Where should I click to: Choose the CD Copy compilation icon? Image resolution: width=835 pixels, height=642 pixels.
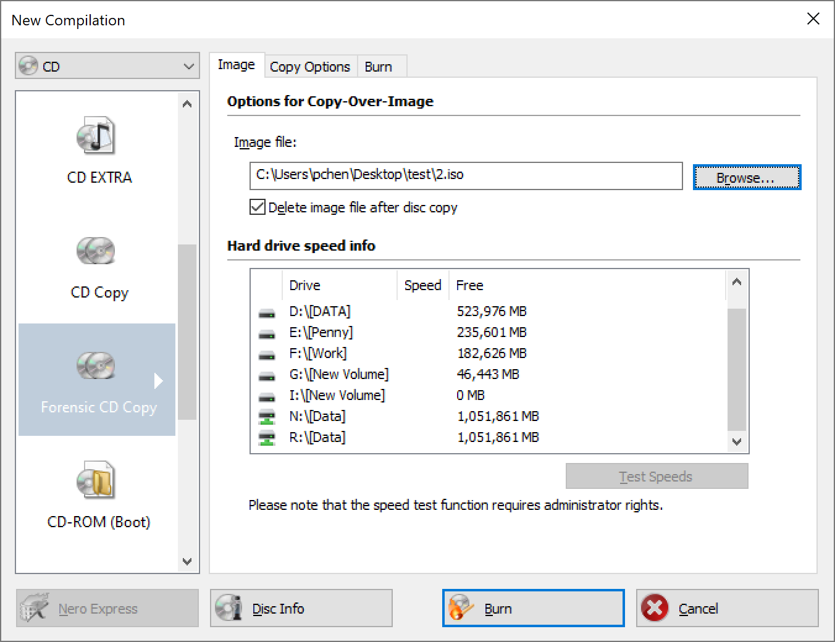[x=96, y=251]
